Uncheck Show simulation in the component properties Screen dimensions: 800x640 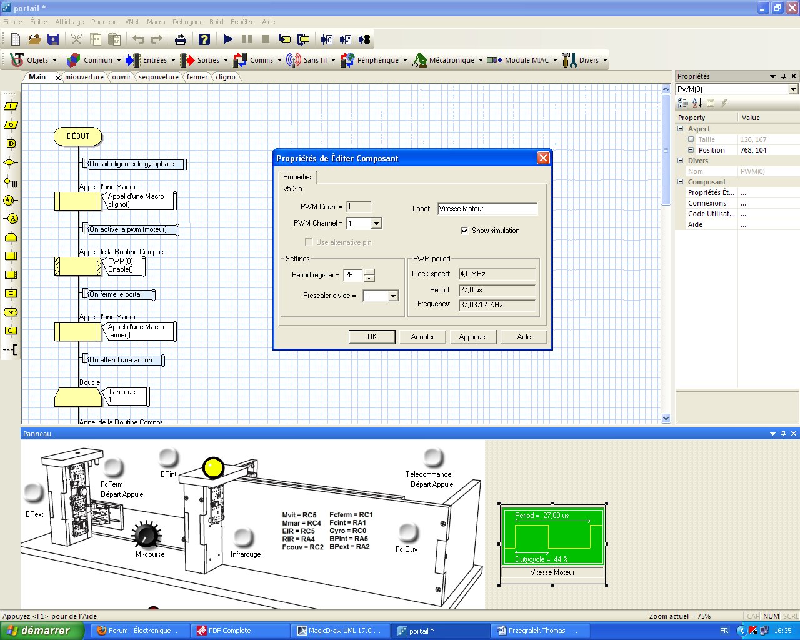click(x=464, y=231)
